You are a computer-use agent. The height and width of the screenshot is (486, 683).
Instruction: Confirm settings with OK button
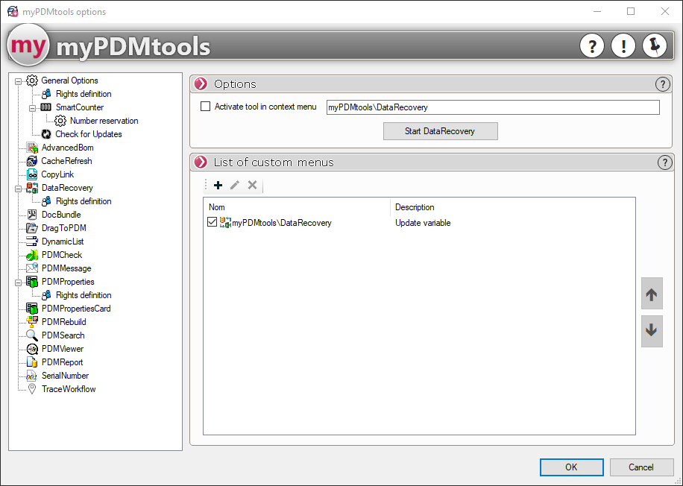(571, 467)
